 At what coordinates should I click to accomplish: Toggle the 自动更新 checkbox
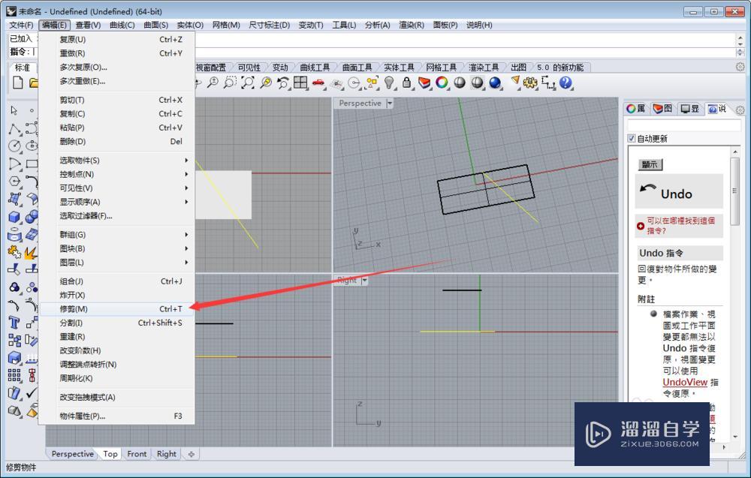click(632, 138)
